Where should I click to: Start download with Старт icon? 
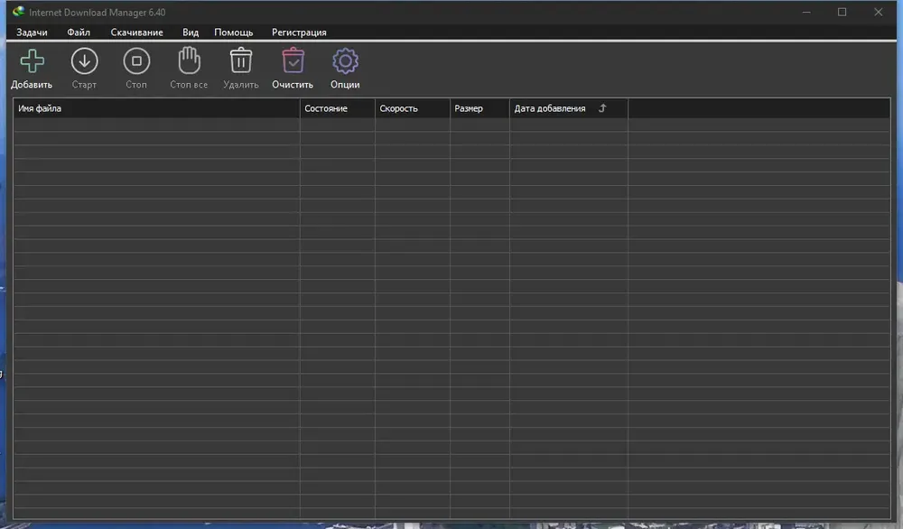(x=84, y=61)
